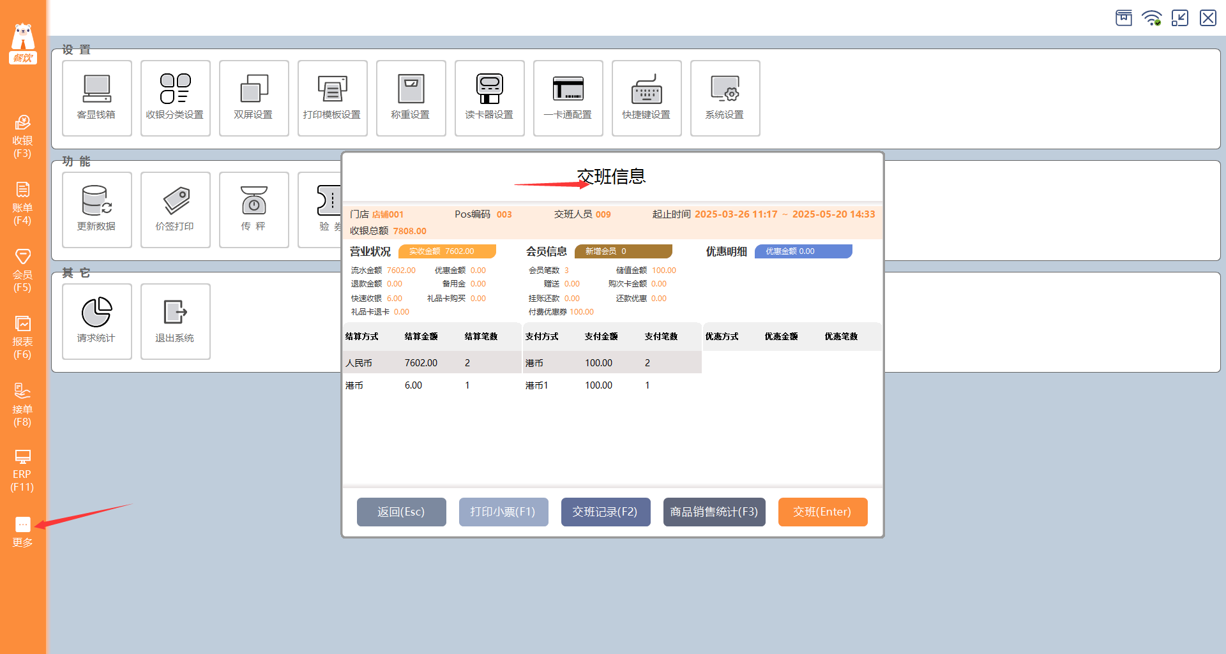The width and height of the screenshot is (1226, 654).
Task: Click the 请求统计 pie chart icon
Action: 96,313
